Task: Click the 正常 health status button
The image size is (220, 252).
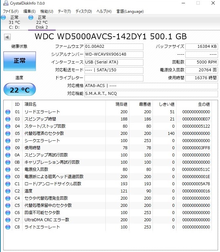Action: (20, 61)
